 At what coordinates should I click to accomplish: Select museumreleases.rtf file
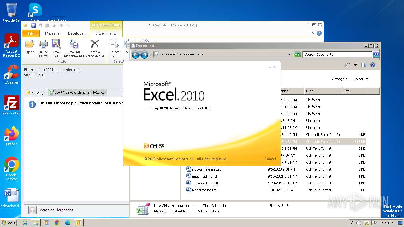[207, 169]
